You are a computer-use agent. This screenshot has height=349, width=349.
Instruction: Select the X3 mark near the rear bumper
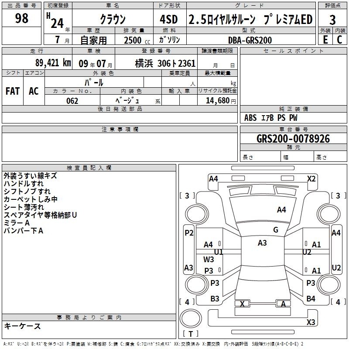click(x=311, y=322)
